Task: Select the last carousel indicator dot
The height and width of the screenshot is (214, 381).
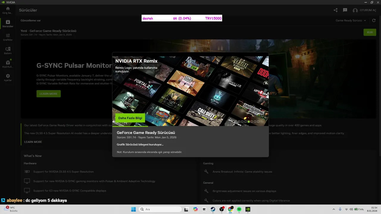Action: click(x=258, y=122)
